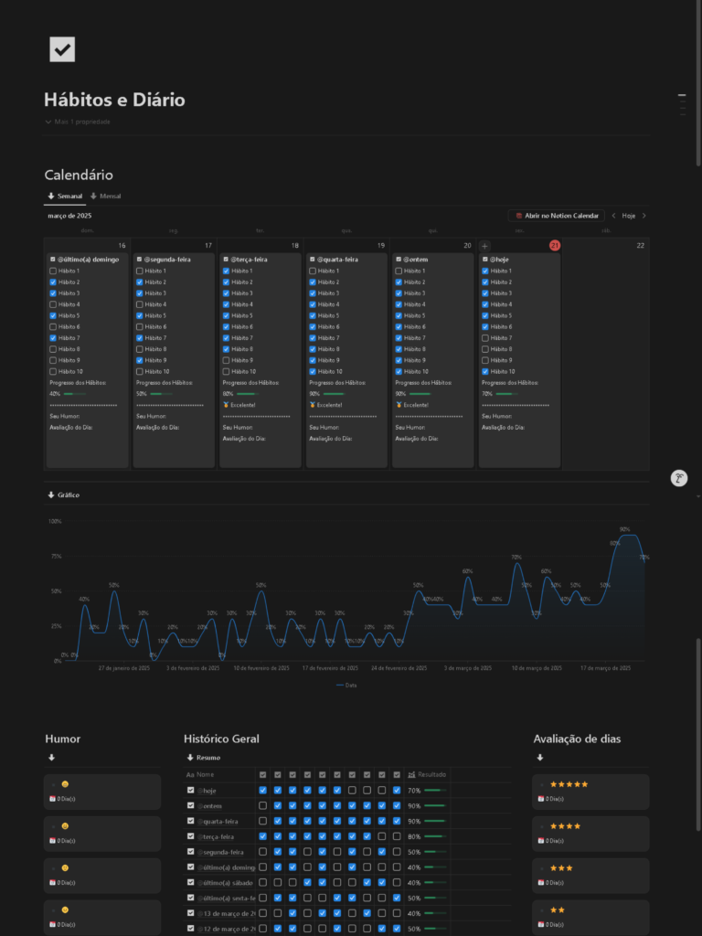Image resolution: width=702 pixels, height=936 pixels.
Task: Click the down arrow icon under Humor
Action: [x=51, y=758]
